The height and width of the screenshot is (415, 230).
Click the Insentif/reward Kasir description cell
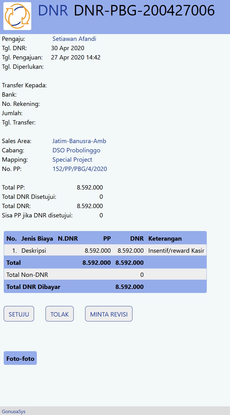click(x=176, y=251)
